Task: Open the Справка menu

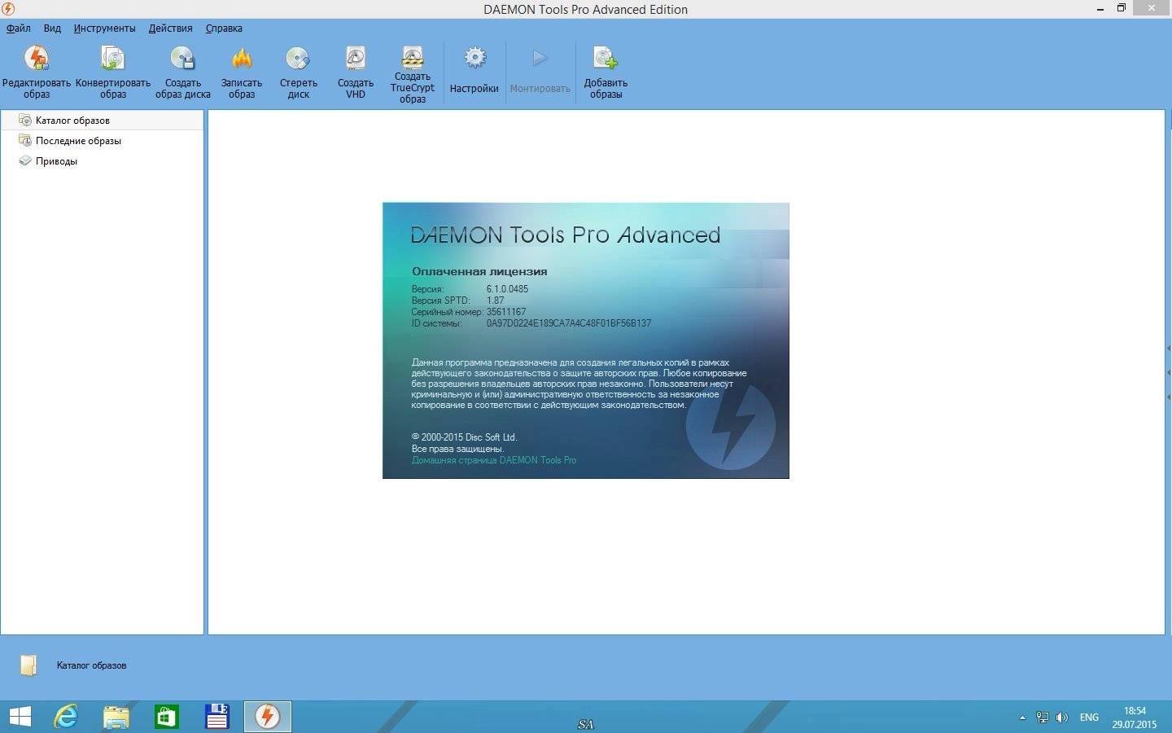Action: pos(224,29)
